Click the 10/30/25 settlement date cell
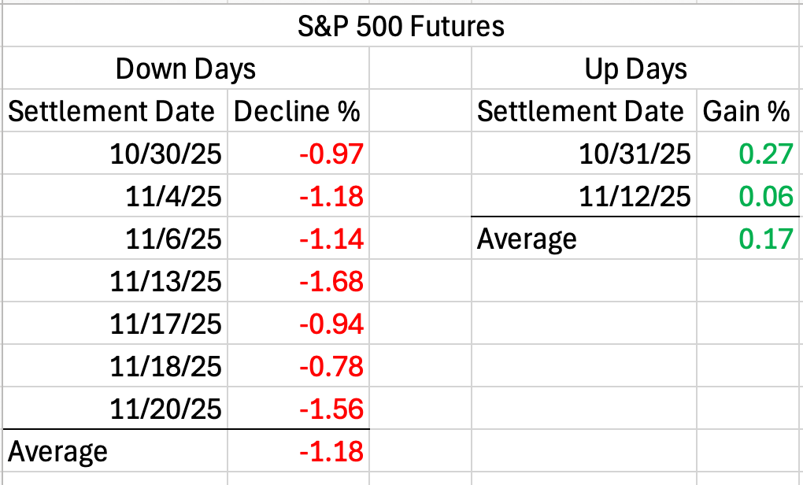This screenshot has height=485, width=803. point(167,154)
